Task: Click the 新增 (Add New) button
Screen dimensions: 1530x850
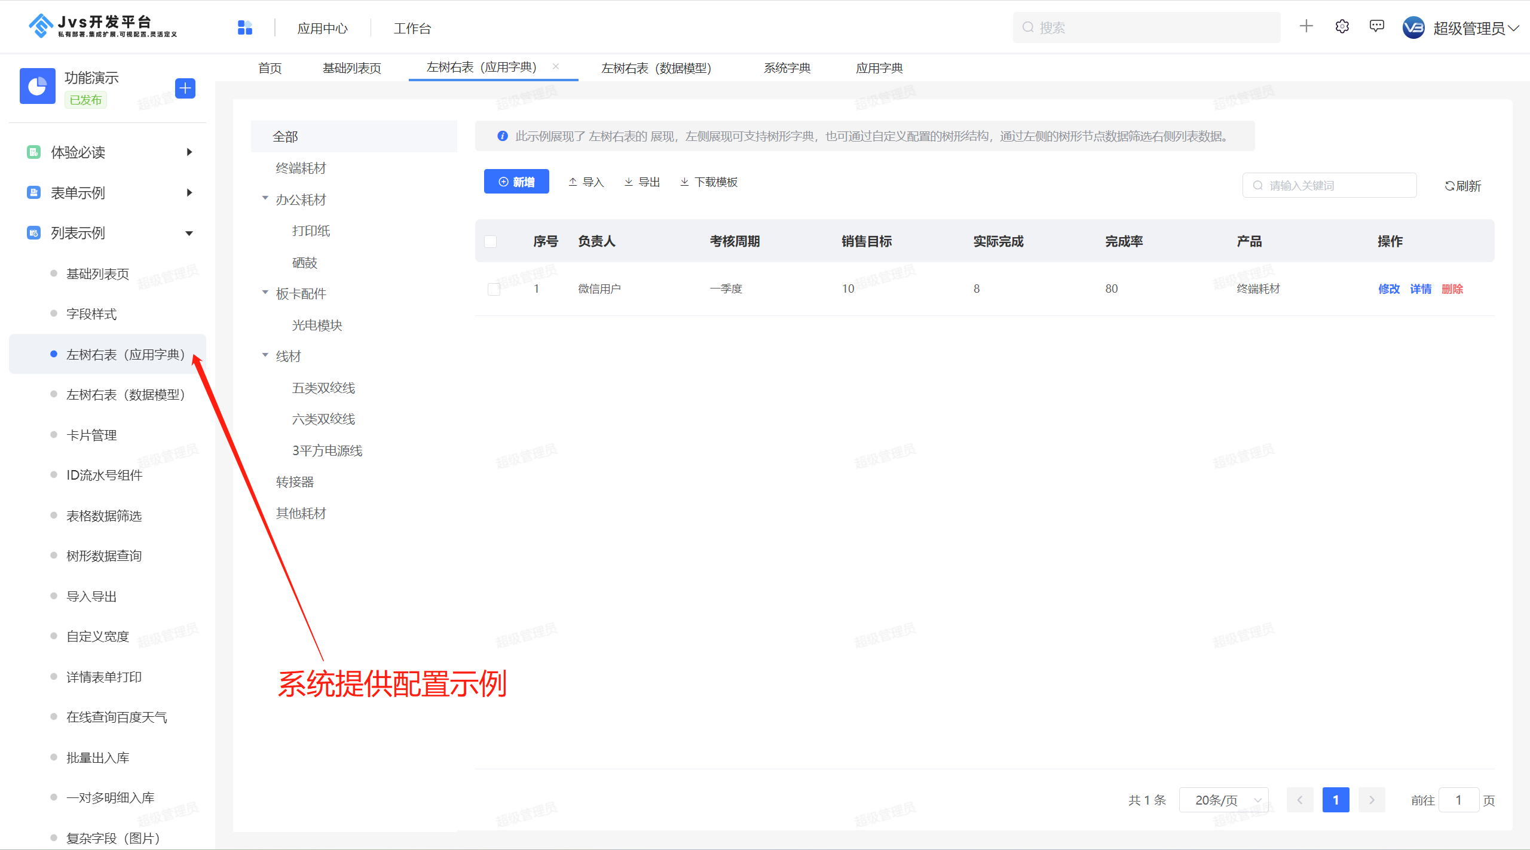Action: (x=514, y=182)
